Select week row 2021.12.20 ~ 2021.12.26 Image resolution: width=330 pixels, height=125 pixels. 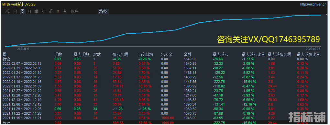(x=22, y=95)
